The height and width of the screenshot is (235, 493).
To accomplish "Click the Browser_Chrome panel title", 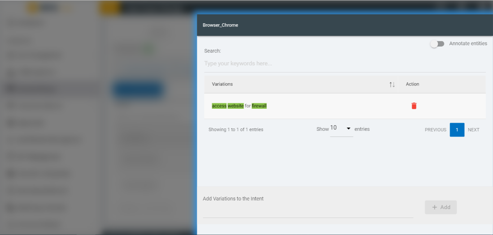I will [220, 25].
